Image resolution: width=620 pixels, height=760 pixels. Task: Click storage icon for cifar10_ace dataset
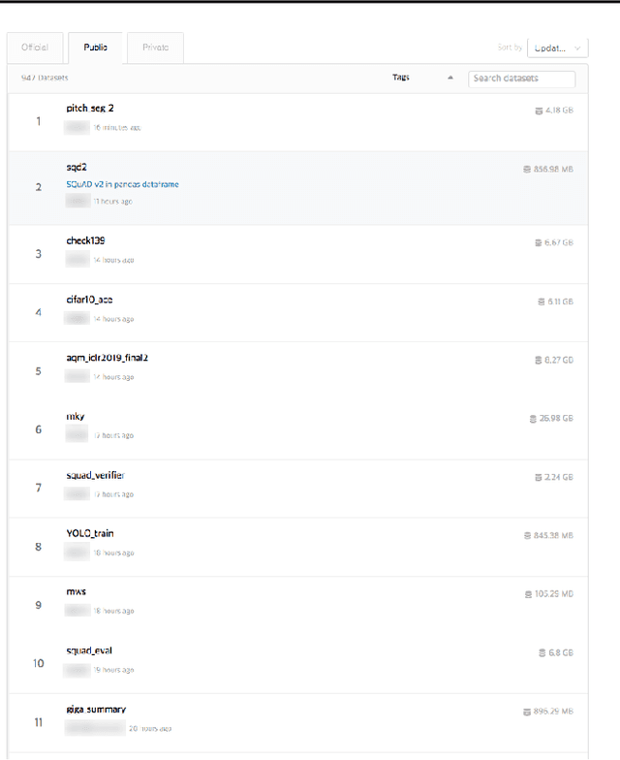pyautogui.click(x=541, y=301)
